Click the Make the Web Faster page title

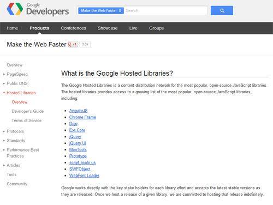[x=37, y=44]
